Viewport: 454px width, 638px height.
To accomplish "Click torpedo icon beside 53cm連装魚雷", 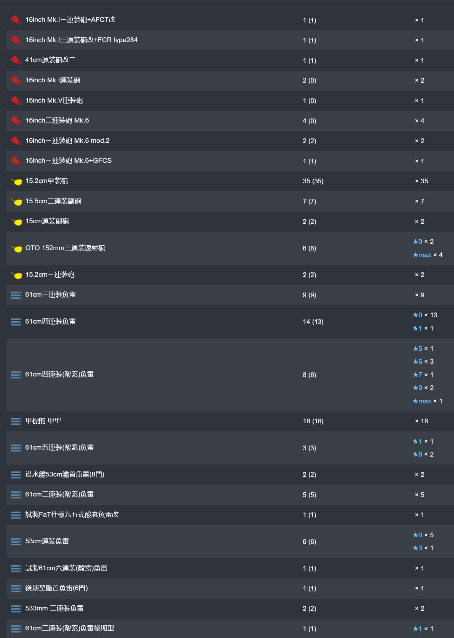I will coord(16,542).
